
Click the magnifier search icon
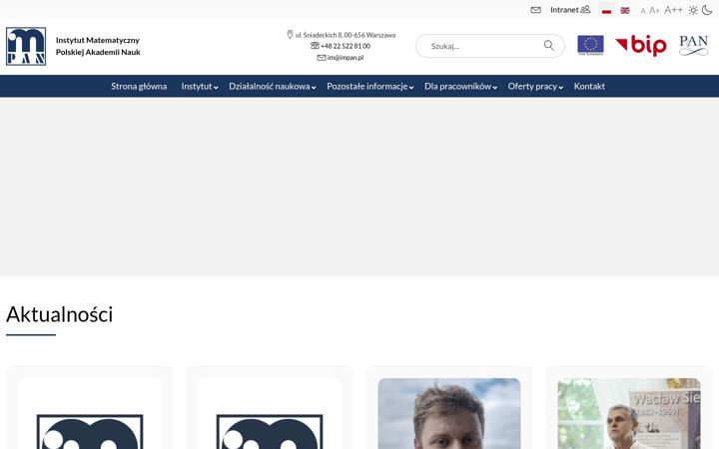pos(548,45)
